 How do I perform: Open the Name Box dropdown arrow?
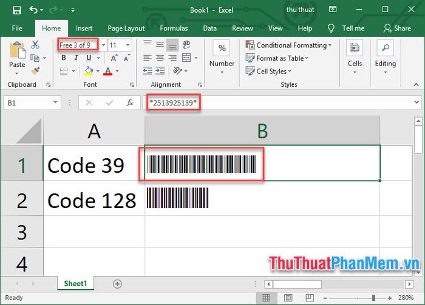pos(56,104)
